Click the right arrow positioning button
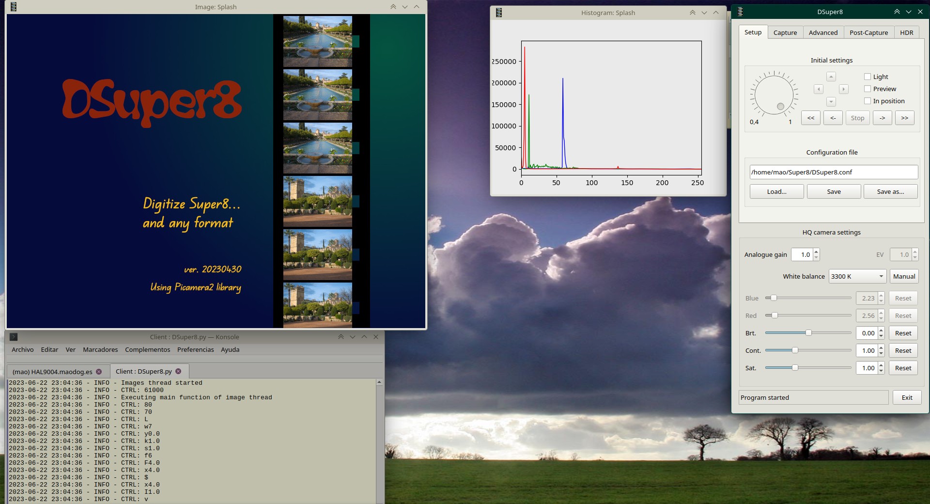930x504 pixels. pyautogui.click(x=844, y=89)
